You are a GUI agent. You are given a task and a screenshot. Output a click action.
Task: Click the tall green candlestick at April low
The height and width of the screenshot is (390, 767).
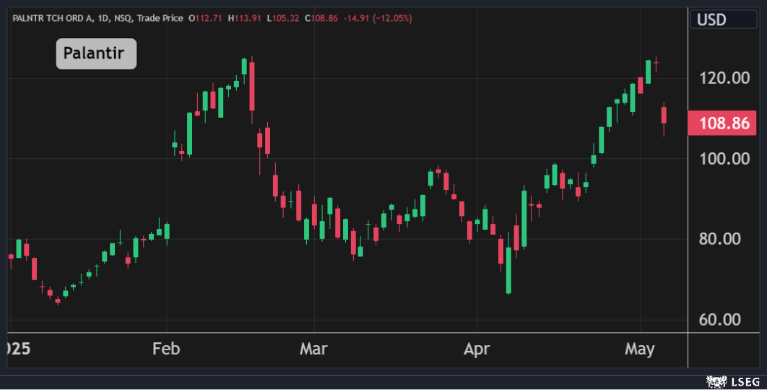point(508,270)
